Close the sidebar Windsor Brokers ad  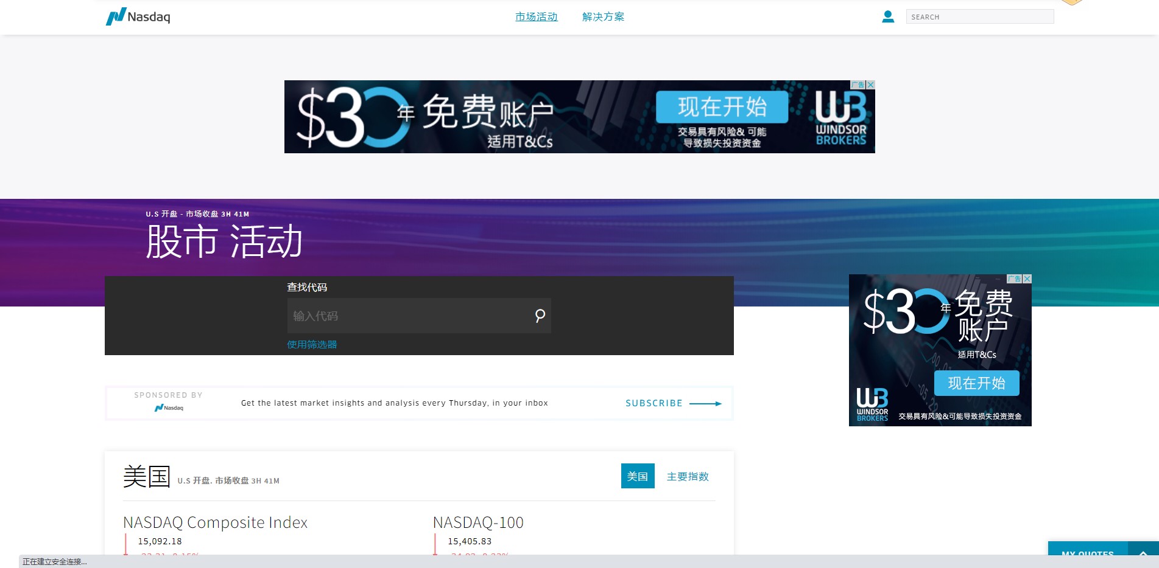(x=1027, y=279)
